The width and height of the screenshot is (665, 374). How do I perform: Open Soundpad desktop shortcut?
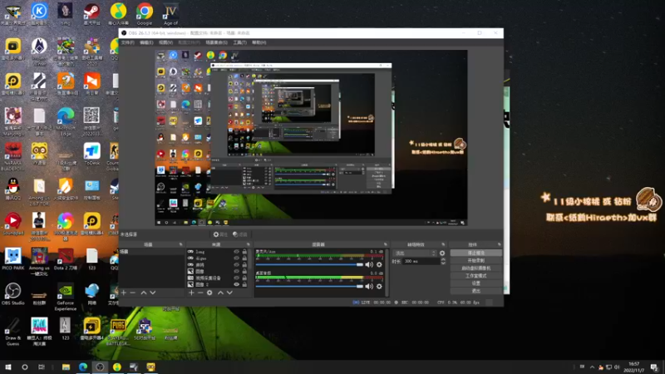(x=12, y=224)
